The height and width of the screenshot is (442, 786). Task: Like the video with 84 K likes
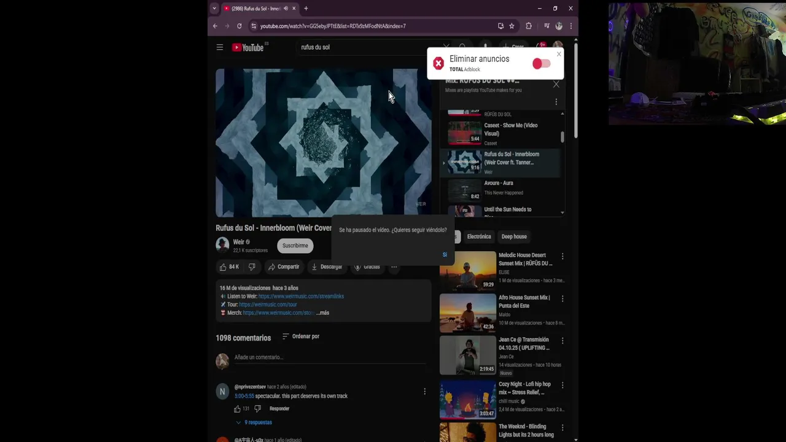229,266
